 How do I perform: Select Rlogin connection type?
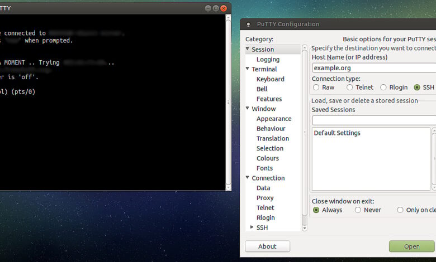click(x=383, y=88)
